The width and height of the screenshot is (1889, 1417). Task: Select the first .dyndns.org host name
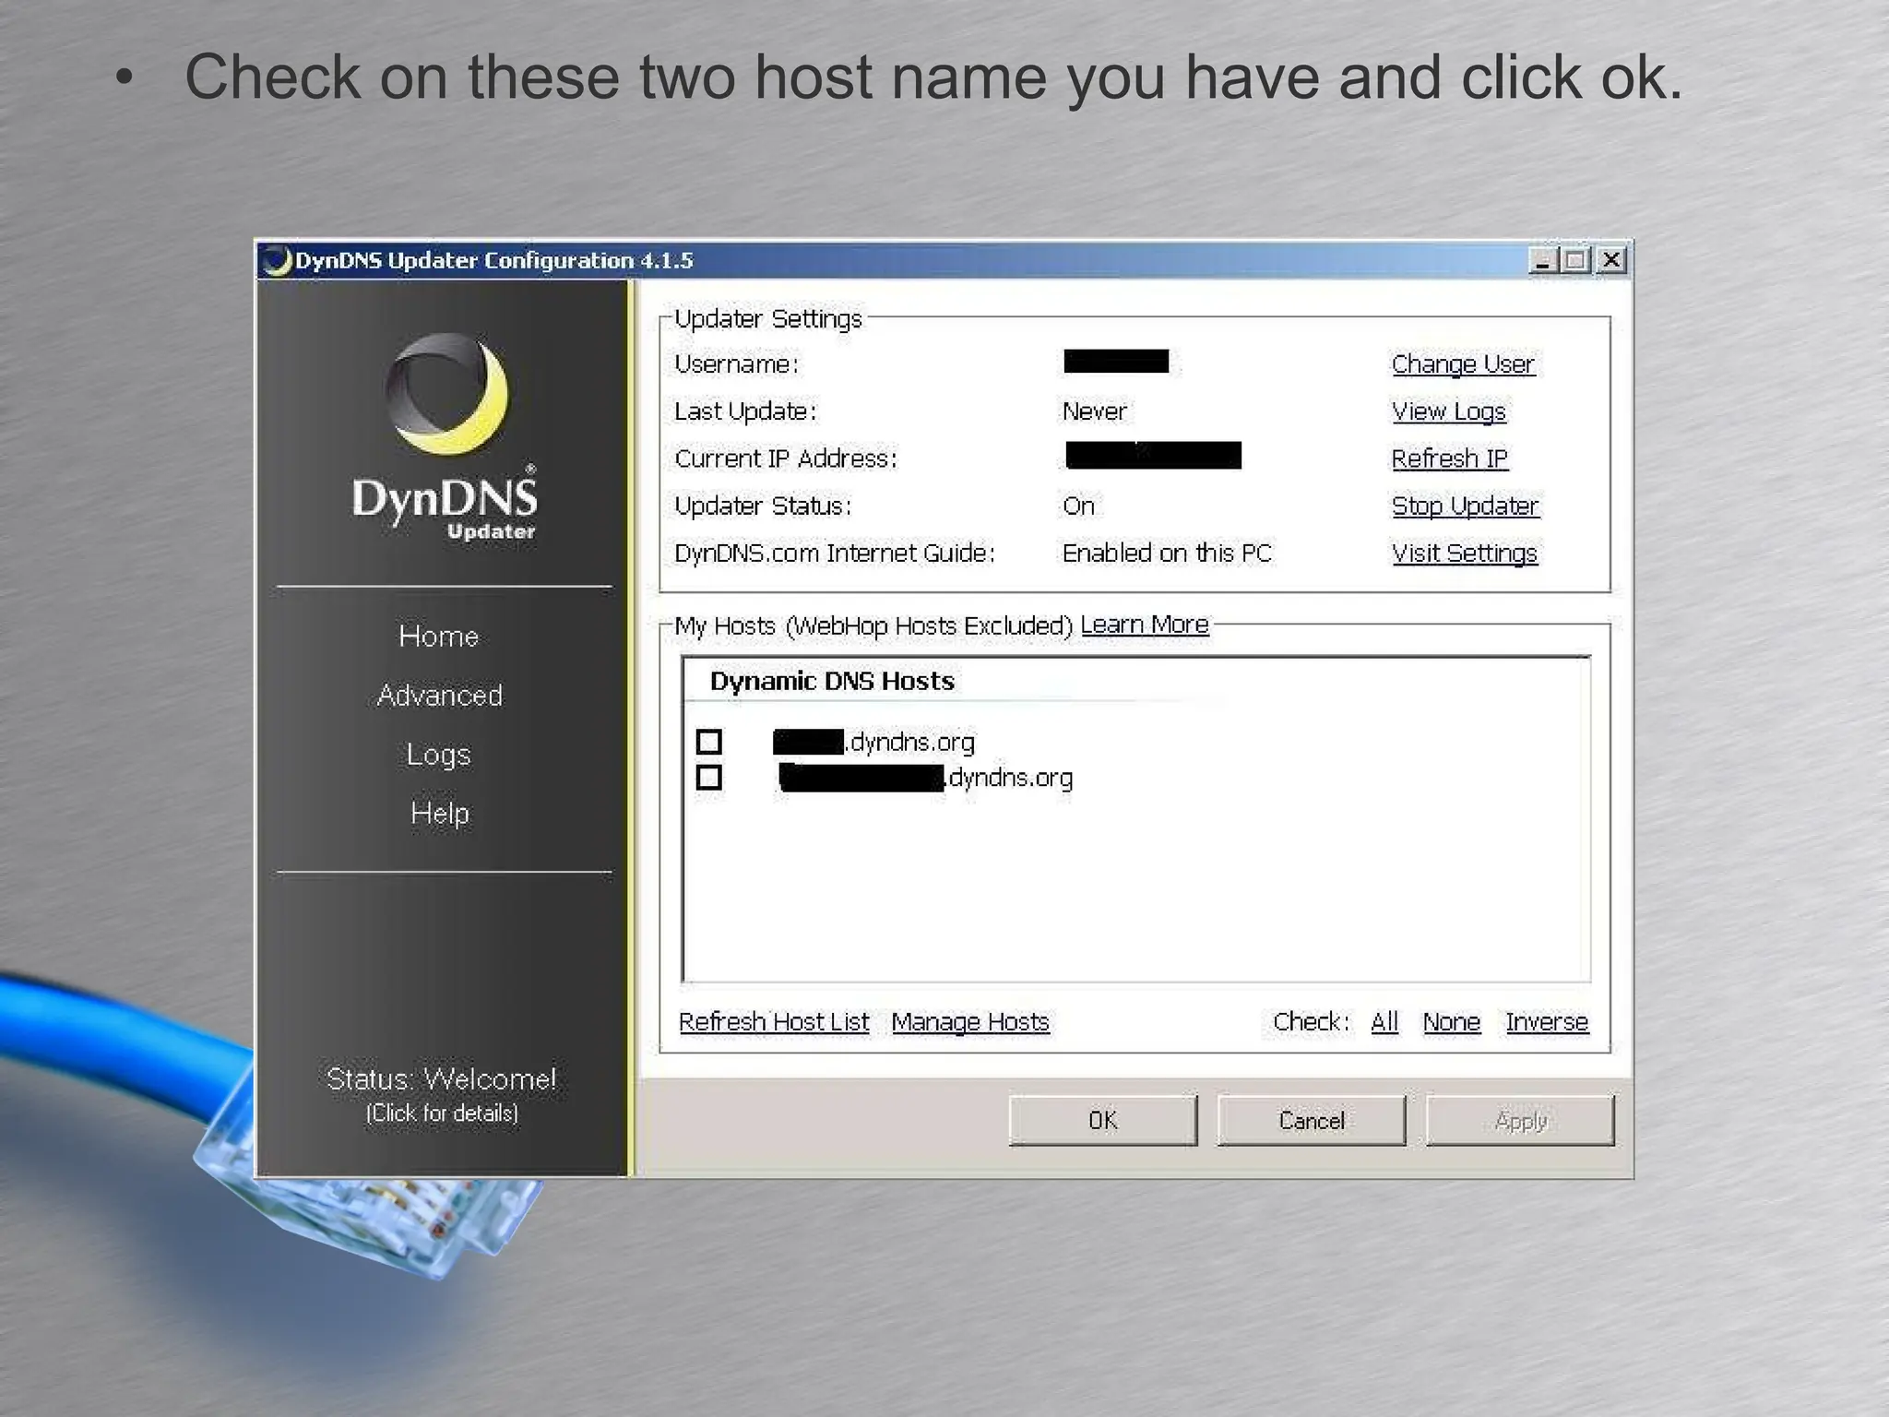tap(873, 742)
